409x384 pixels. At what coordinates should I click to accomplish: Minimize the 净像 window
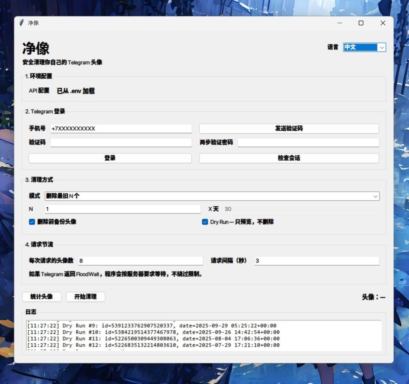340,23
